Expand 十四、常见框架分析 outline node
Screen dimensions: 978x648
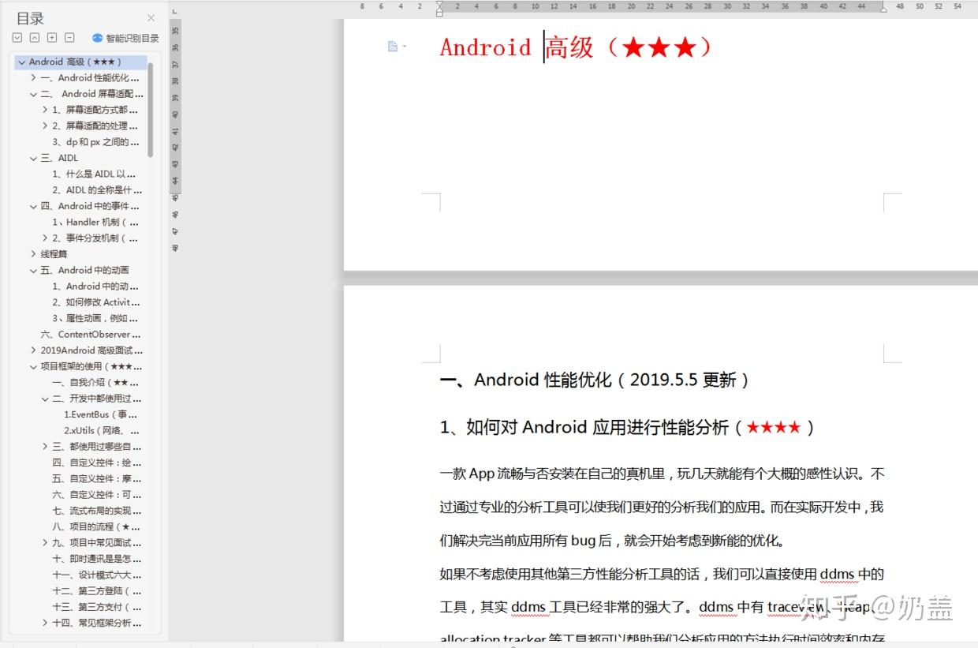(45, 623)
